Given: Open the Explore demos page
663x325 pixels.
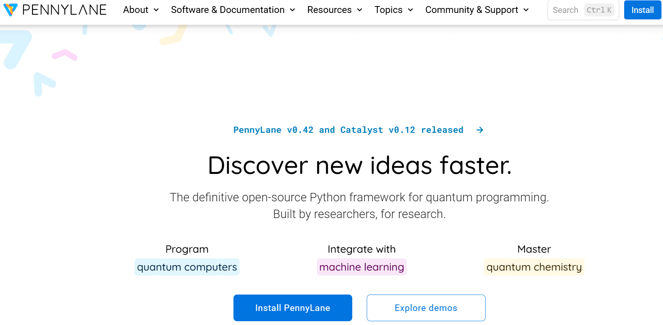Looking at the screenshot, I should [426, 308].
